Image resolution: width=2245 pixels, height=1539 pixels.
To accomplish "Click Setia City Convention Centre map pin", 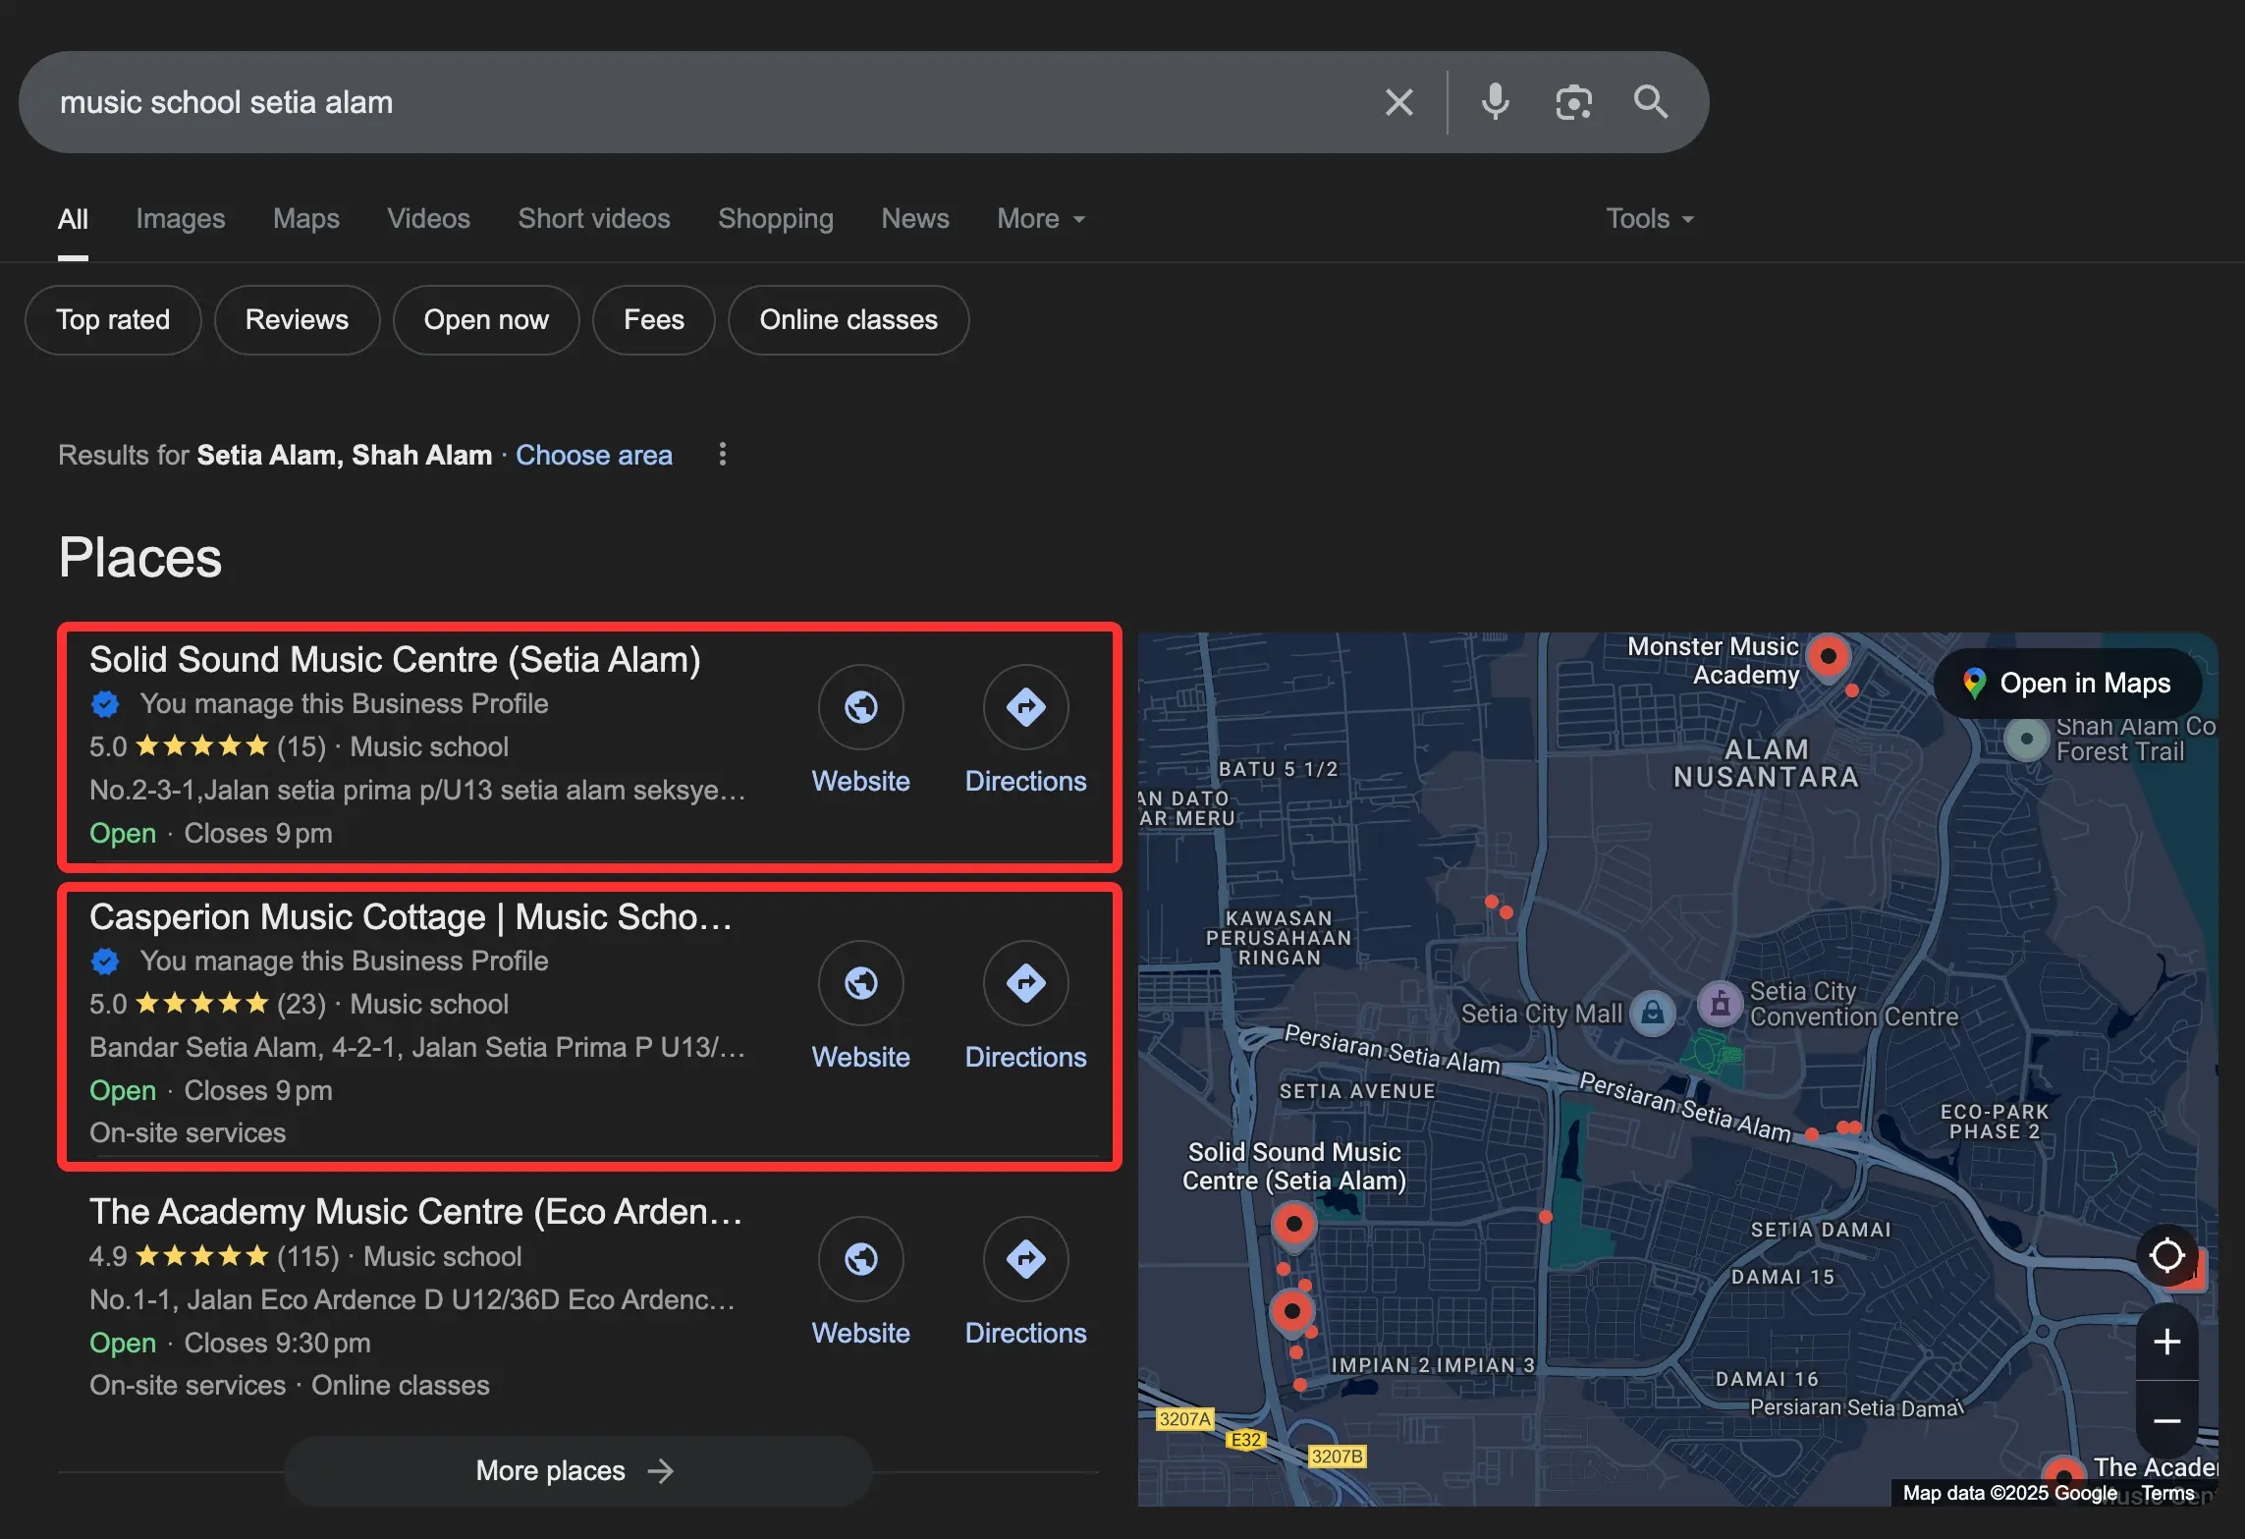I will [1721, 1004].
